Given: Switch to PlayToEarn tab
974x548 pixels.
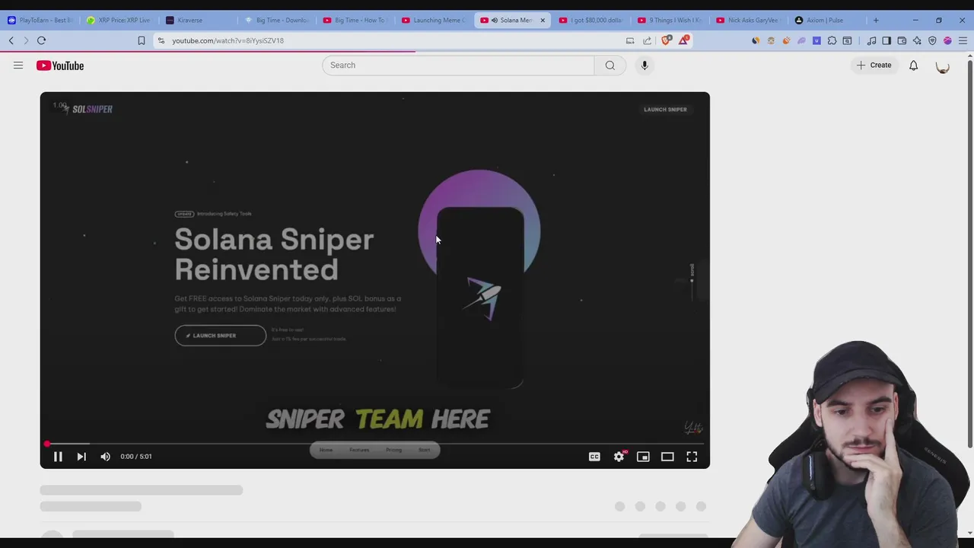Looking at the screenshot, I should coord(40,21).
